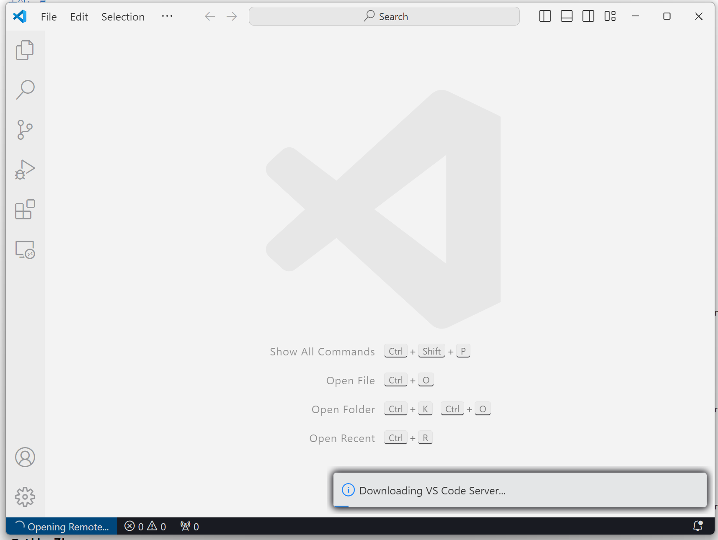Image resolution: width=718 pixels, height=540 pixels.
Task: Open the Extensions view
Action: [x=25, y=209]
